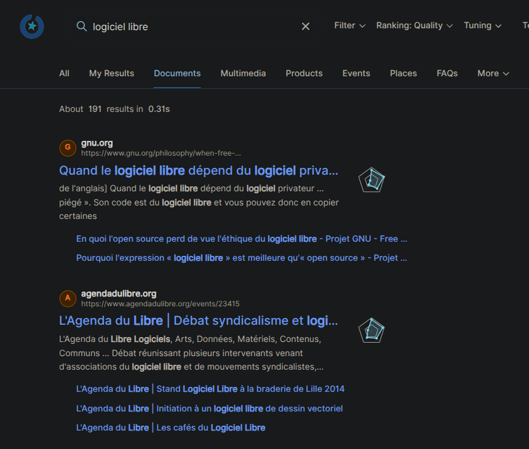Open the radar chart icon for gnu.org result
The width and height of the screenshot is (529, 449).
click(x=372, y=180)
